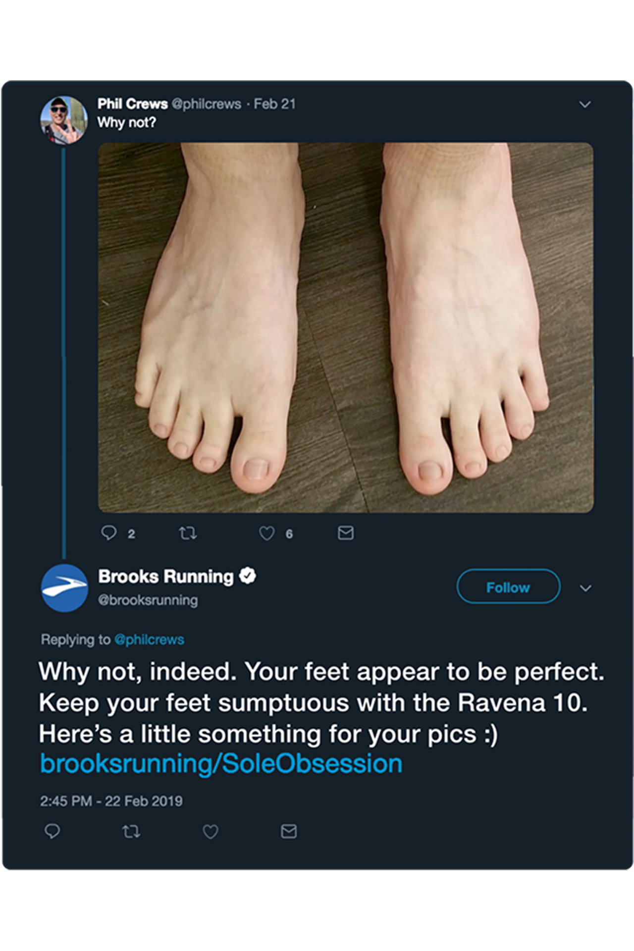Share Brooks Running reply by message
The width and height of the screenshot is (634, 951).
[289, 831]
